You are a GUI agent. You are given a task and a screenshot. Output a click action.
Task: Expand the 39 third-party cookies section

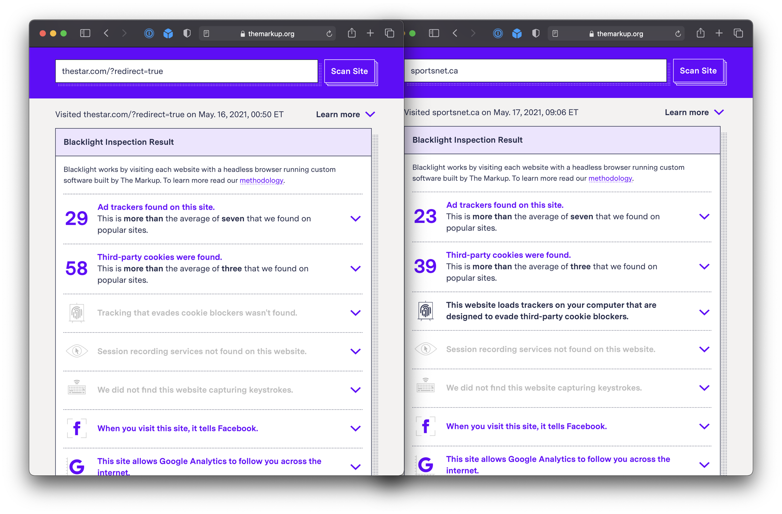[704, 267]
